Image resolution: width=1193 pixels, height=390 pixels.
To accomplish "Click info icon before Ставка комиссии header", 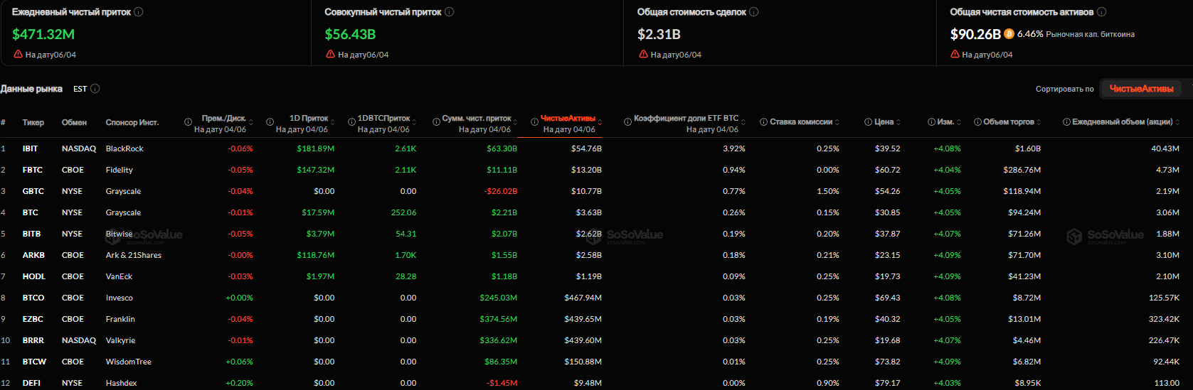I will [763, 122].
